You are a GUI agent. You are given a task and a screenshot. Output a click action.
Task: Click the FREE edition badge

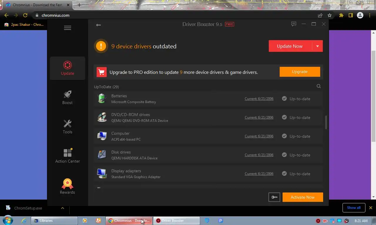pos(229,24)
